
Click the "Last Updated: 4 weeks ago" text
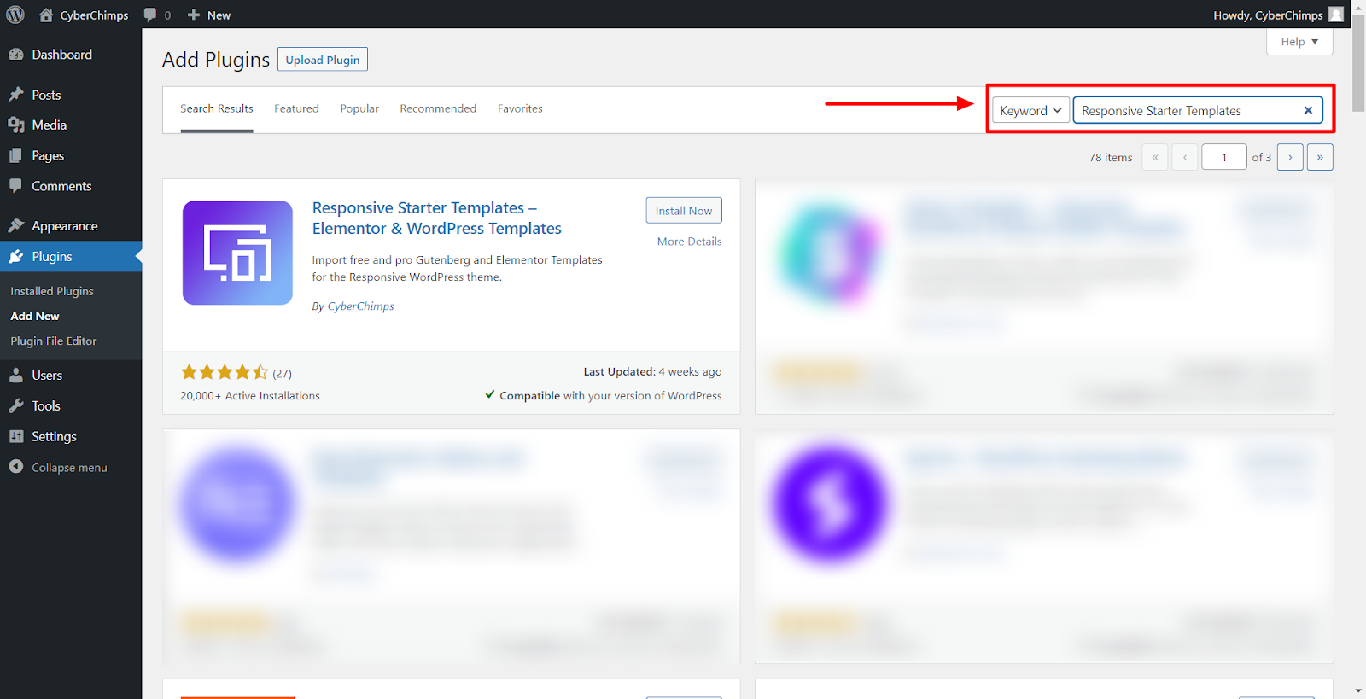(x=652, y=372)
